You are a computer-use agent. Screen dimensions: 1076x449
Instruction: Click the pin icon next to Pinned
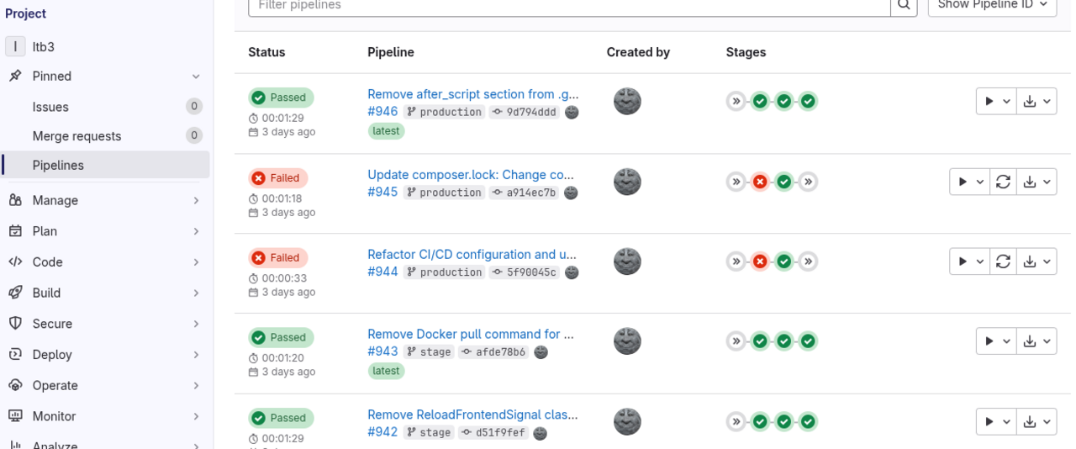[x=15, y=76]
